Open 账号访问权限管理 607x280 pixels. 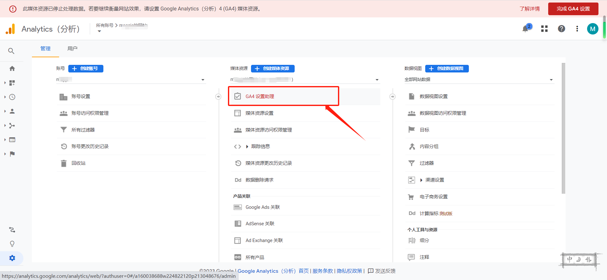point(132,113)
